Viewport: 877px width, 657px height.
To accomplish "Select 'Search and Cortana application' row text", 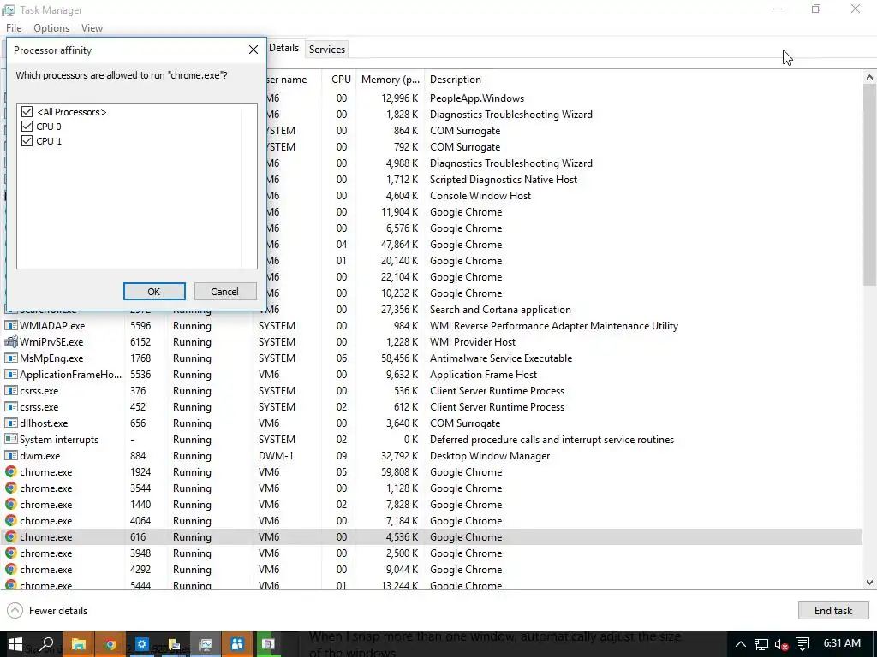I will click(500, 310).
